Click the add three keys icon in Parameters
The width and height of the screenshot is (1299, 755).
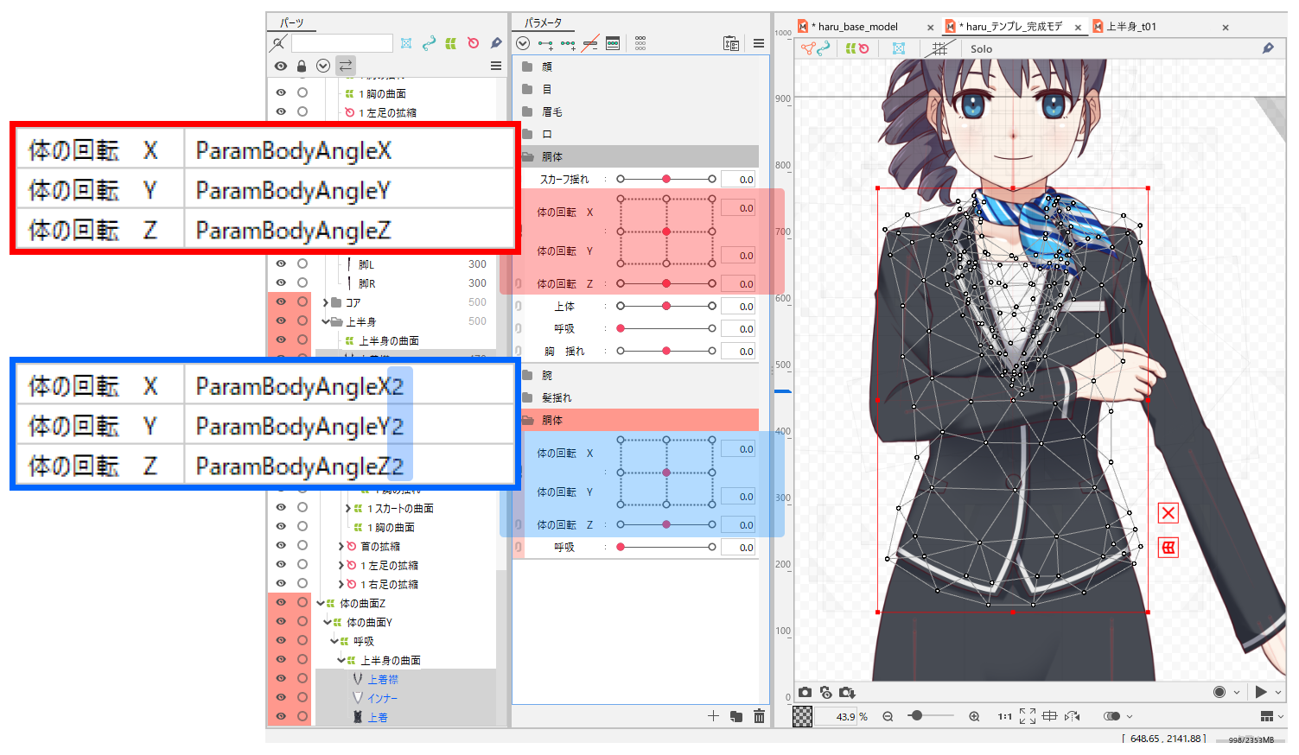point(568,44)
